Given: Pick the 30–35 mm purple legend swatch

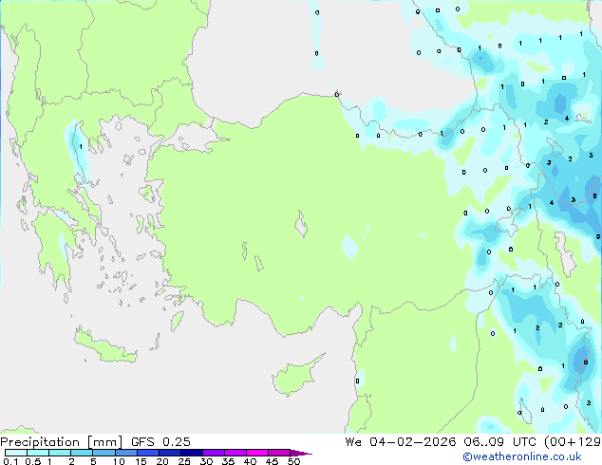Looking at the screenshot, I should [x=213, y=453].
